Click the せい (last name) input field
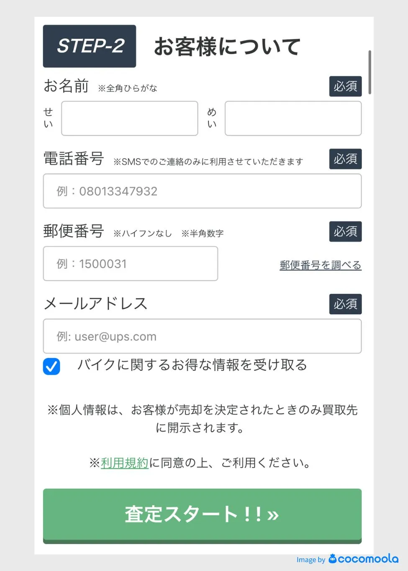408x571 pixels. coord(130,118)
